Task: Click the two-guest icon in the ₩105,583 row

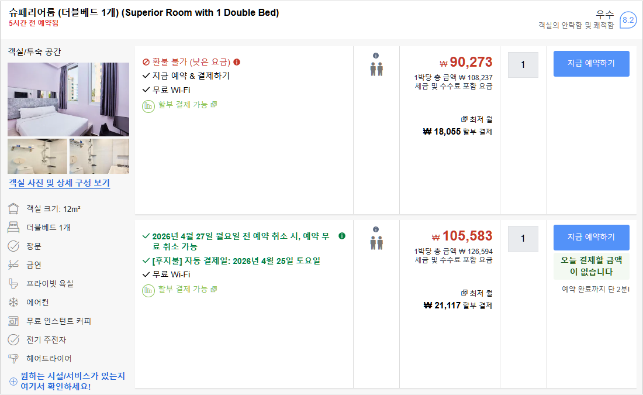Action: (376, 242)
